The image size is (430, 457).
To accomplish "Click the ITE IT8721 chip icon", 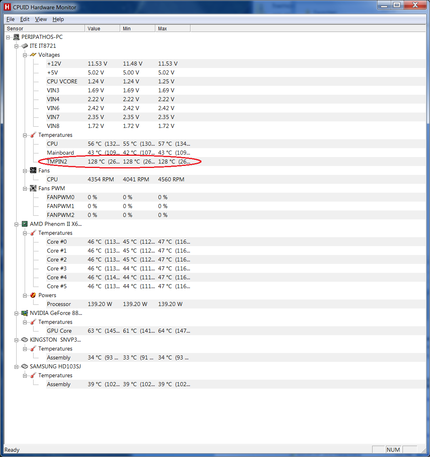I will click(x=25, y=46).
